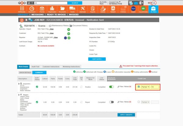Click the green badge on Operator / Depot row
The width and height of the screenshot is (183, 126).
69,29
